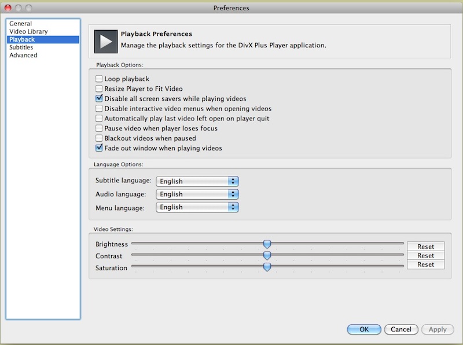Reset the Brightness setting
Viewport: 463px width, 345px height.
point(425,247)
